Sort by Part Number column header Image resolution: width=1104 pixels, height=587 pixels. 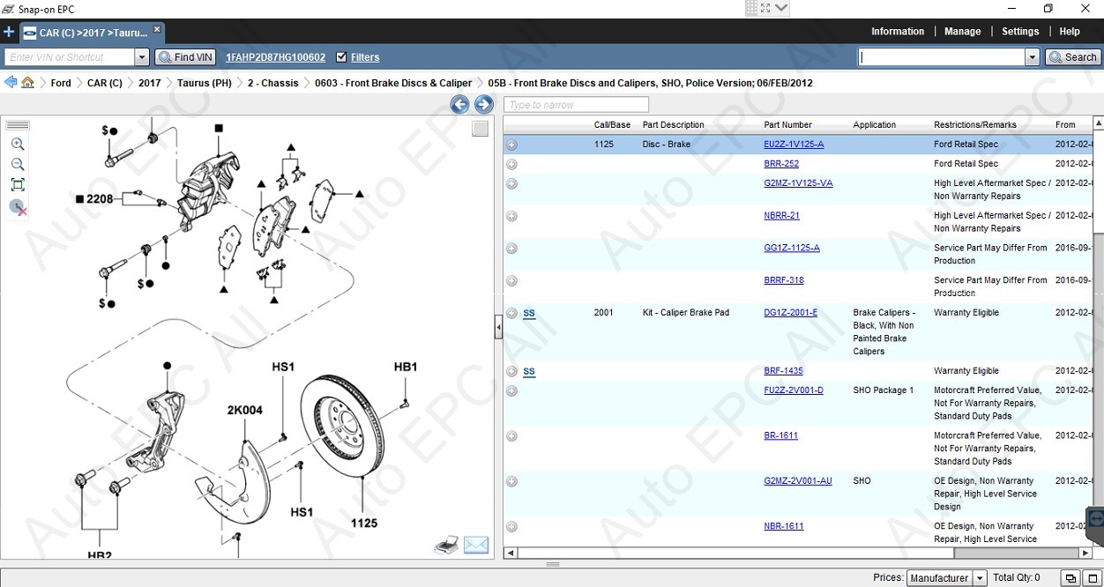pos(787,125)
